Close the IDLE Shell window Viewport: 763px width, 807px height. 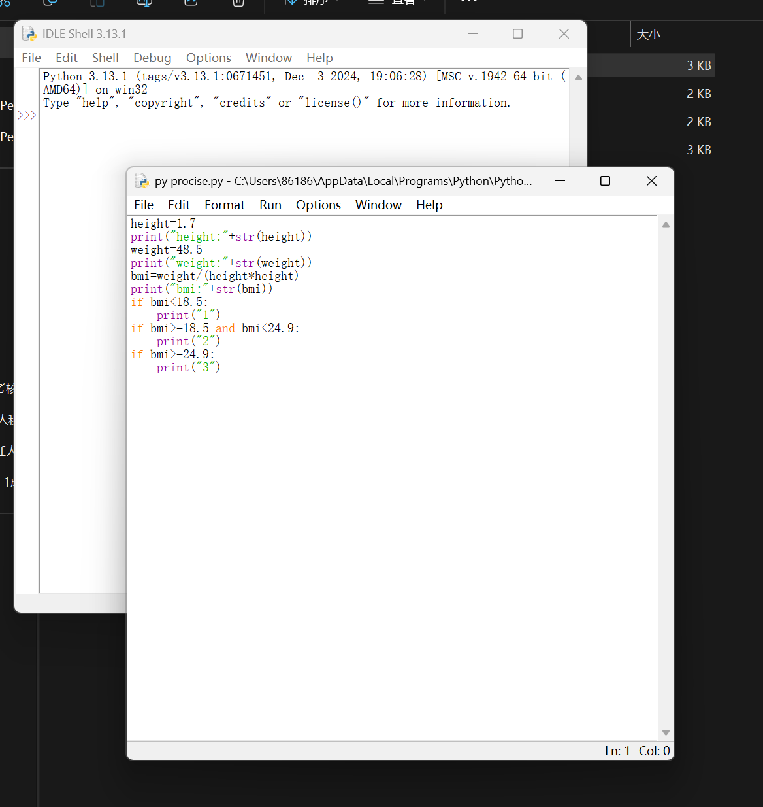564,33
